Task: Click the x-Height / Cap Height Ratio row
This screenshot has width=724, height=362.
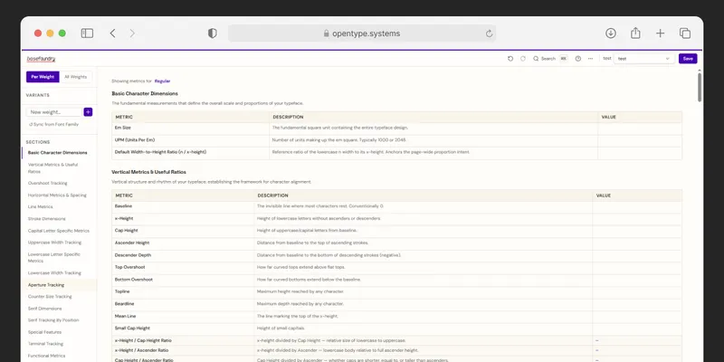Action: [396, 340]
